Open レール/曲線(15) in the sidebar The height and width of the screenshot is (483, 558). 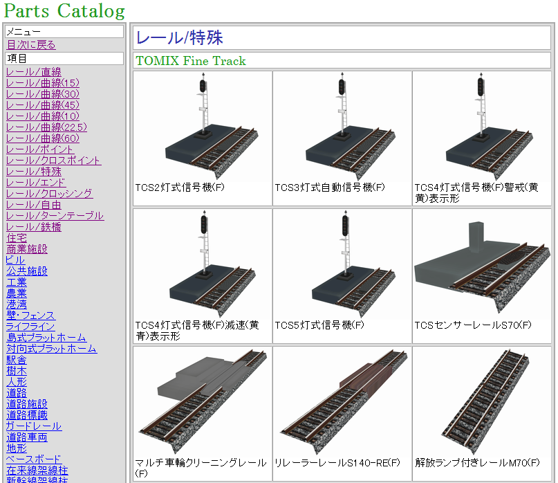point(43,83)
